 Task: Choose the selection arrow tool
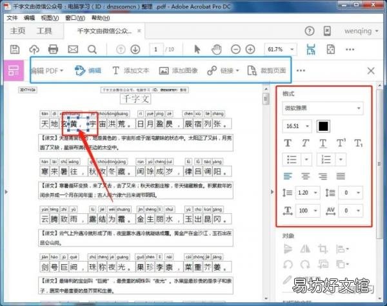[x=197, y=50]
